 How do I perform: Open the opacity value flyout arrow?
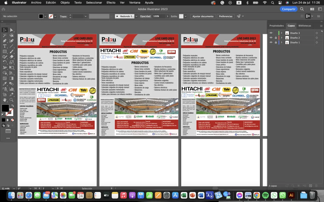pyautogui.click(x=168, y=16)
